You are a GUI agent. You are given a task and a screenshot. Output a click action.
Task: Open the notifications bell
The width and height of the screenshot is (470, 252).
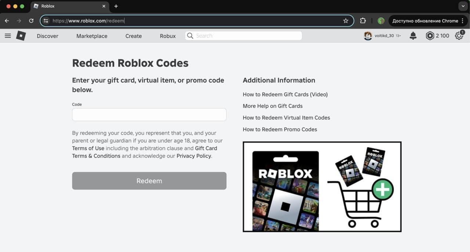tap(413, 36)
